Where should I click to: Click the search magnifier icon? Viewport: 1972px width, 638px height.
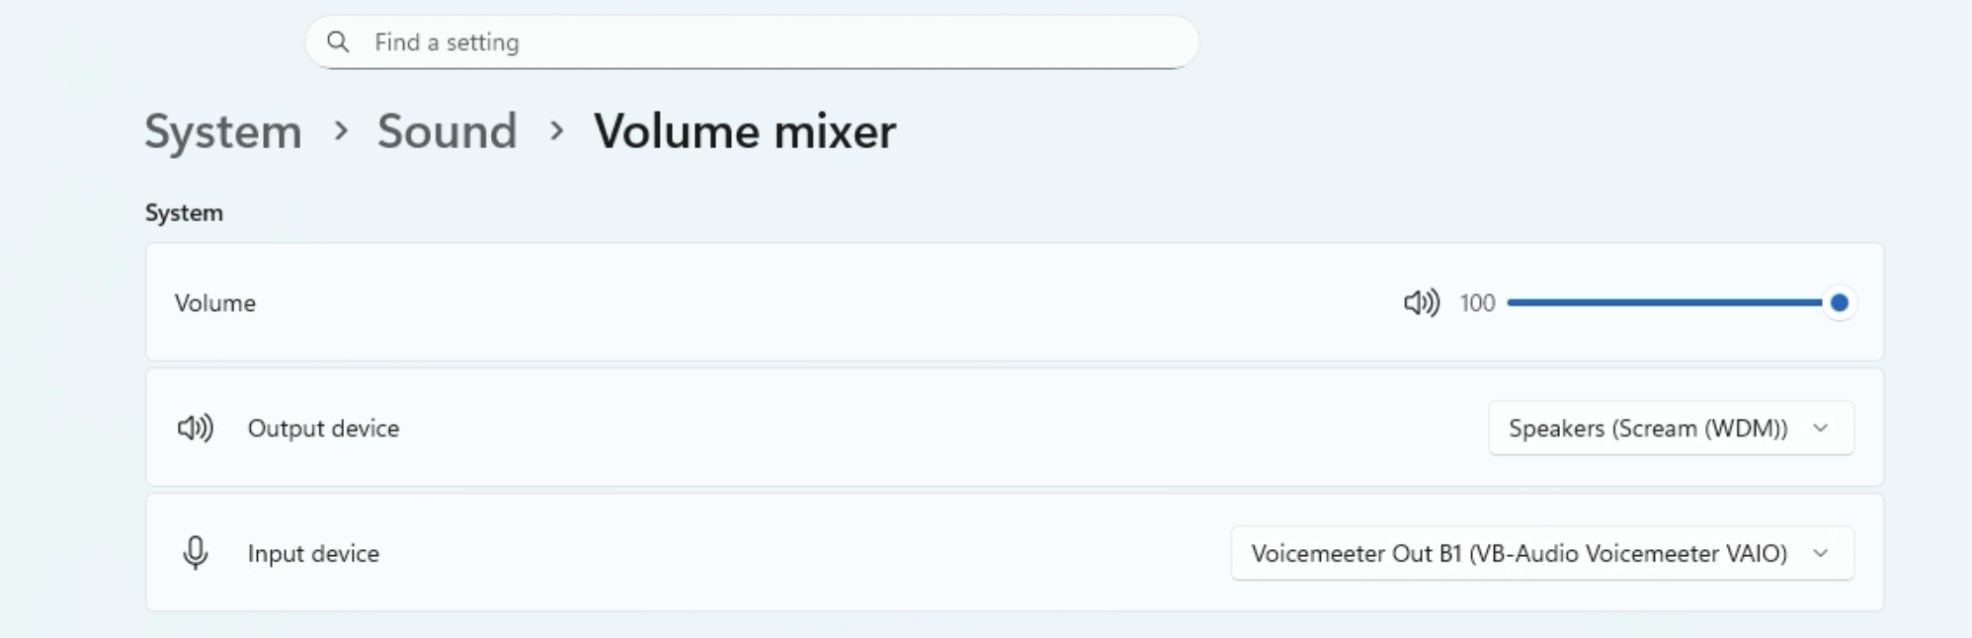(338, 42)
